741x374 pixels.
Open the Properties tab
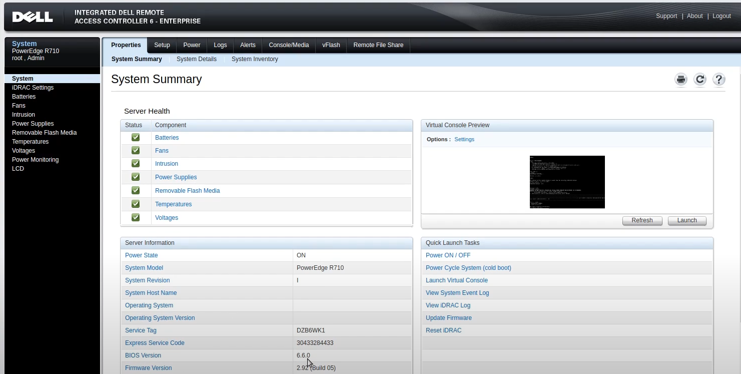(126, 45)
